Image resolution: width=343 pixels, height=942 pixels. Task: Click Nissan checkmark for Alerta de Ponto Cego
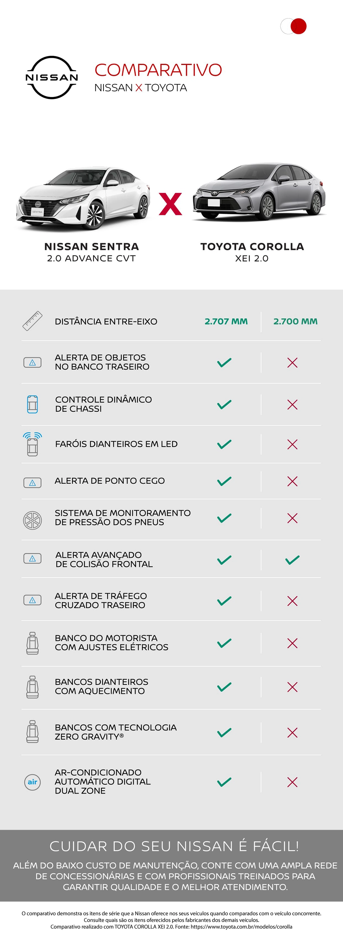pyautogui.click(x=224, y=481)
